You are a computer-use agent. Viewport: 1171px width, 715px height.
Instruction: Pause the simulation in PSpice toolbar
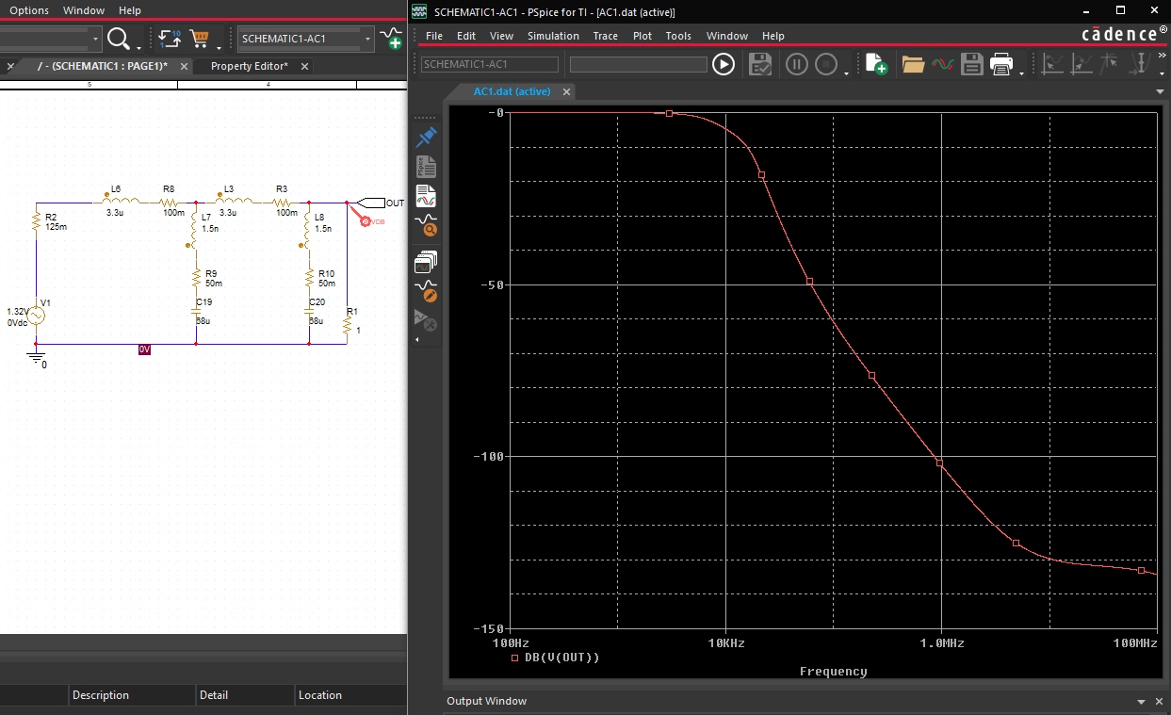click(x=797, y=64)
